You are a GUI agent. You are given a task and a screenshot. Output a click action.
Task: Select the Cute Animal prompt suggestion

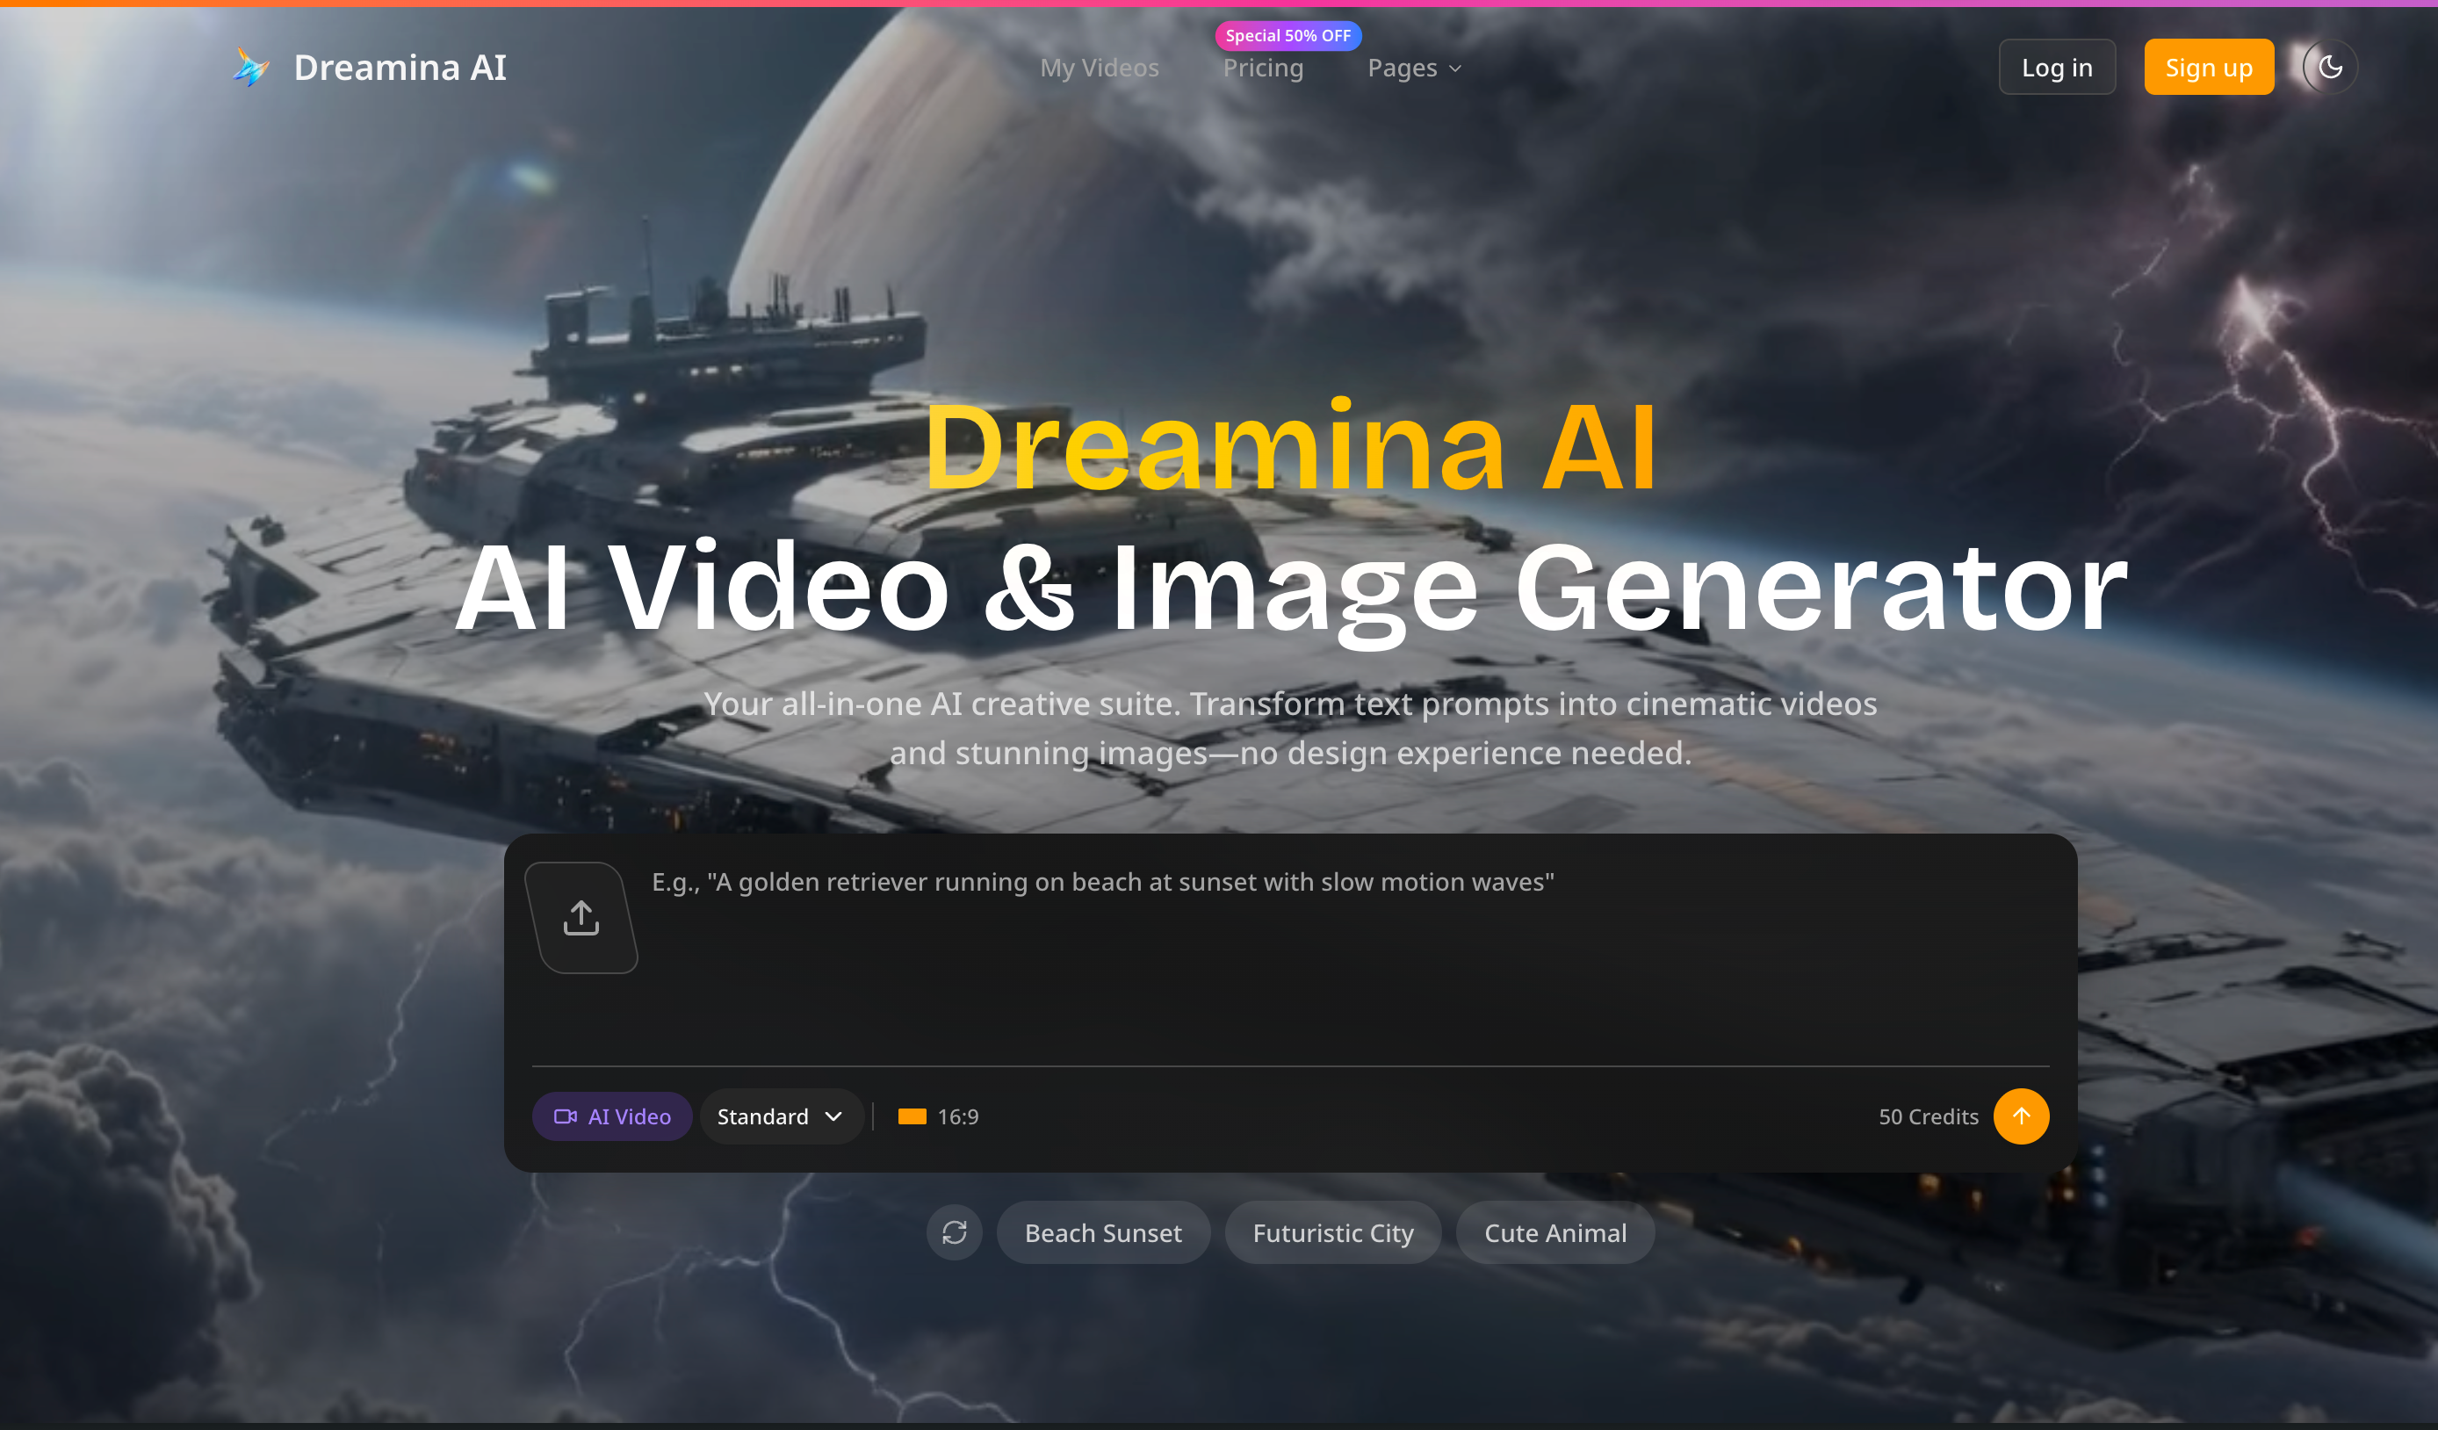[1554, 1231]
